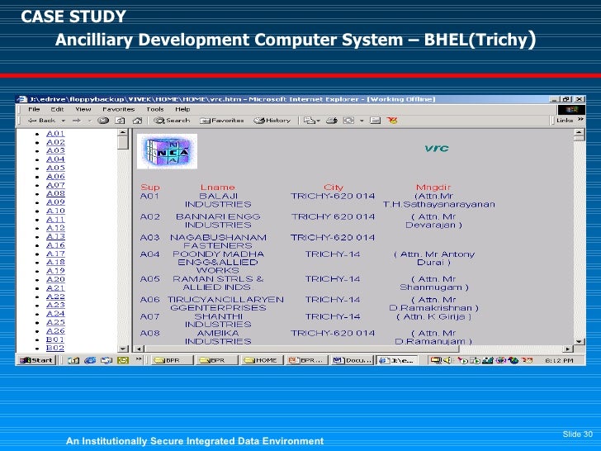Open the A26 supplier link
Image resolution: width=601 pixels, height=451 pixels.
click(x=55, y=330)
